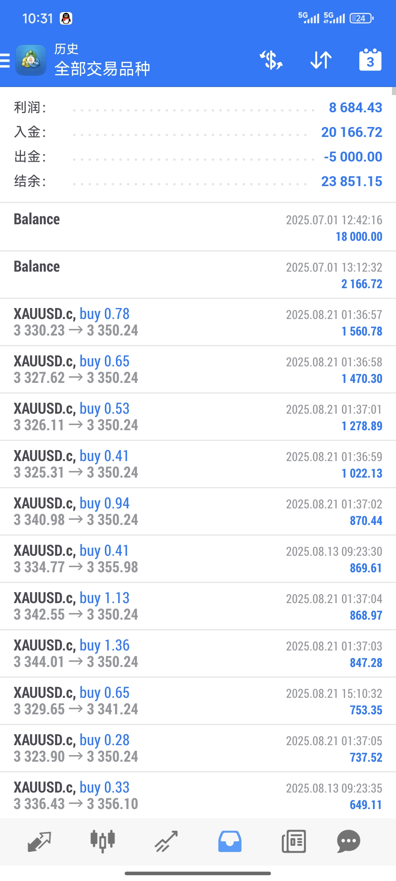The width and height of the screenshot is (396, 881).
Task: Tap the 全部交易品种 title text
Action: [x=102, y=69]
